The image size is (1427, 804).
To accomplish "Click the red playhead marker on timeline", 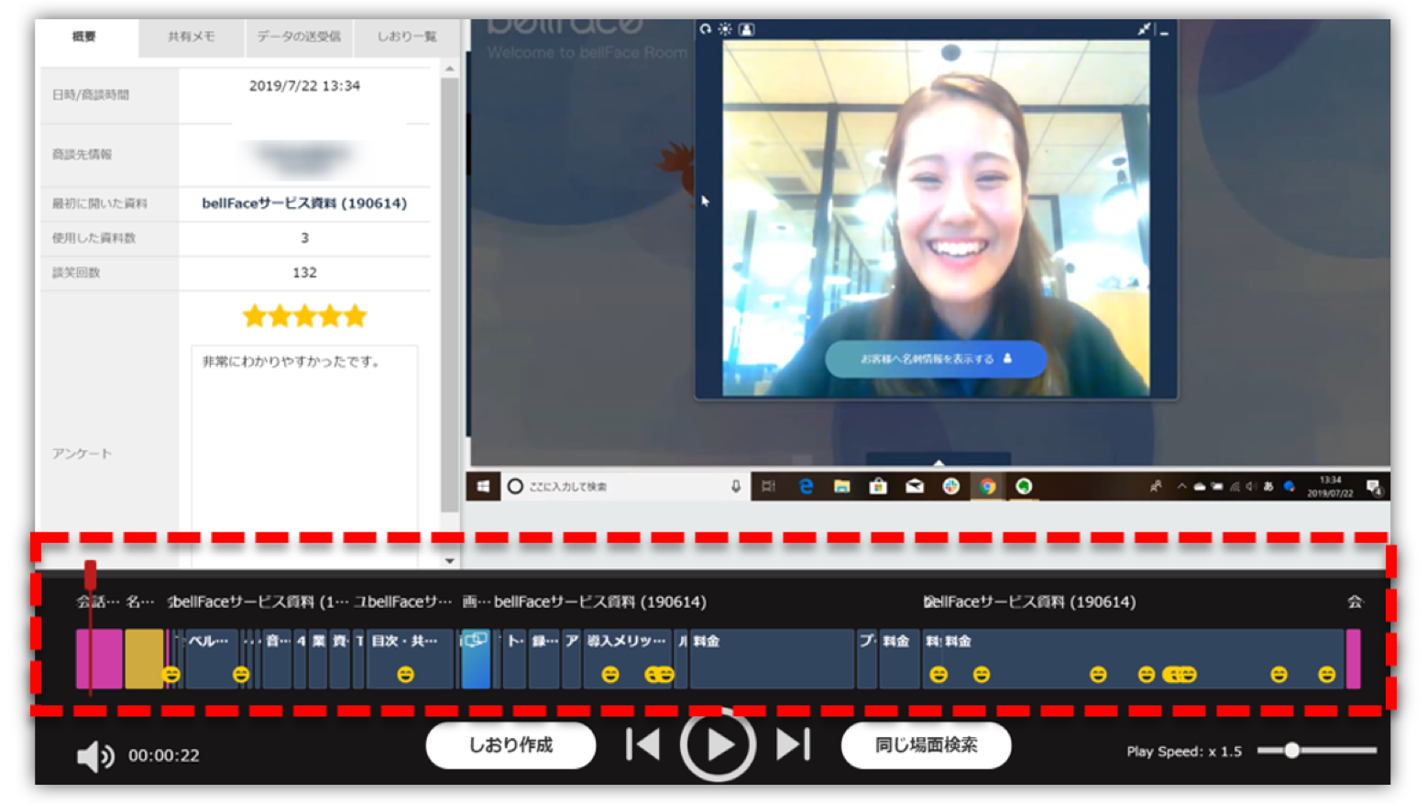I will [90, 575].
